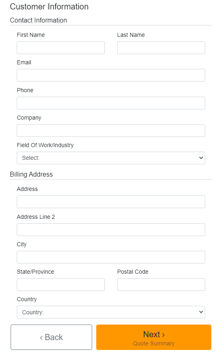Click the Billing Address section heading
The width and height of the screenshot is (222, 352).
pos(31,174)
